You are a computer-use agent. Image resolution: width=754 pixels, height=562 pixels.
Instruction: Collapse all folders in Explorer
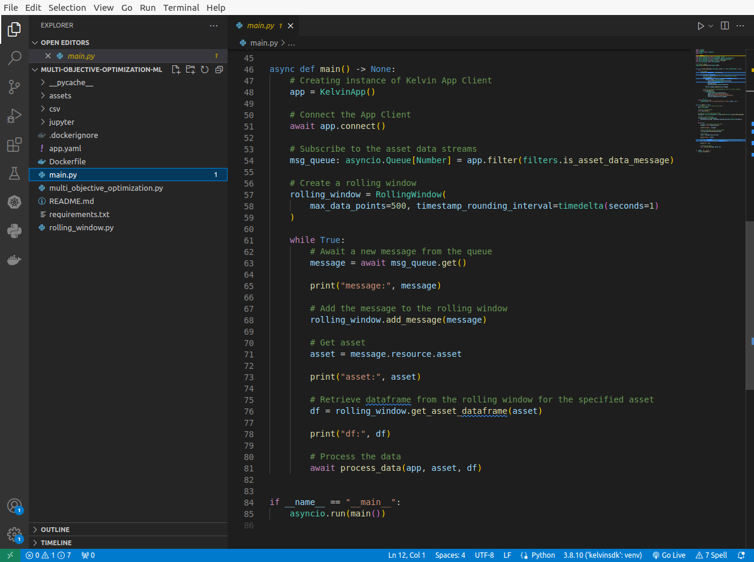pyautogui.click(x=219, y=70)
